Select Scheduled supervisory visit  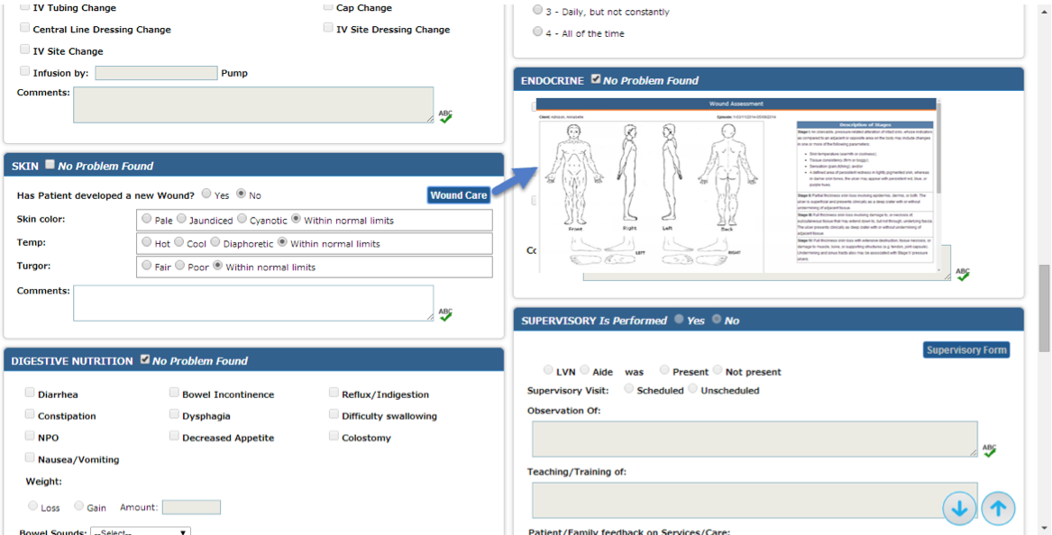(628, 389)
